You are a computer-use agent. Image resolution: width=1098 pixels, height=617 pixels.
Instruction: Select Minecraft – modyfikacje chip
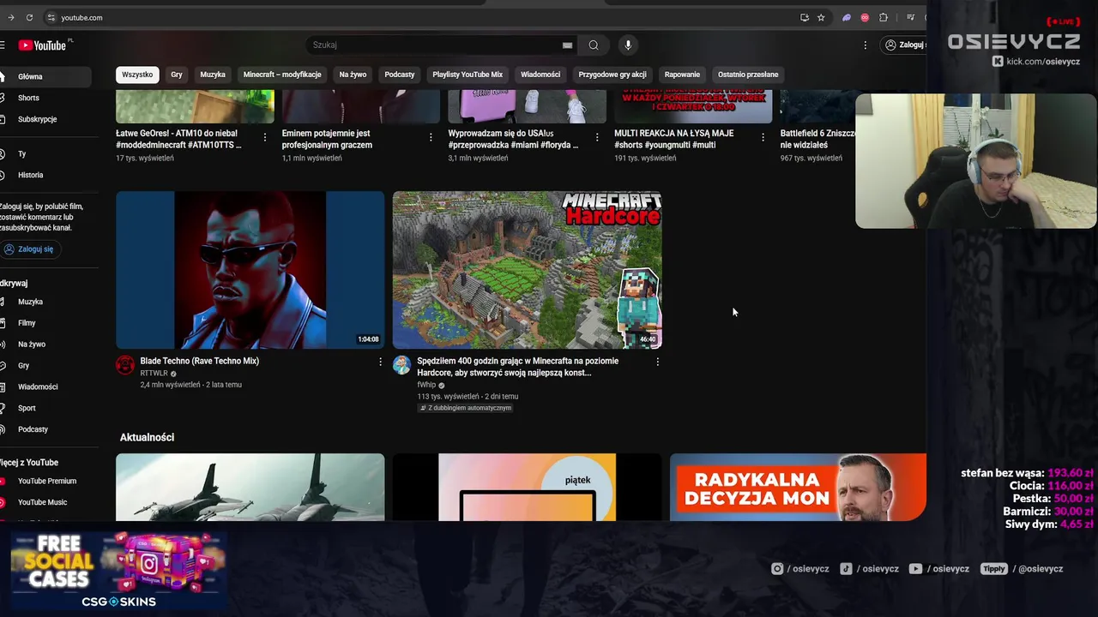(282, 75)
